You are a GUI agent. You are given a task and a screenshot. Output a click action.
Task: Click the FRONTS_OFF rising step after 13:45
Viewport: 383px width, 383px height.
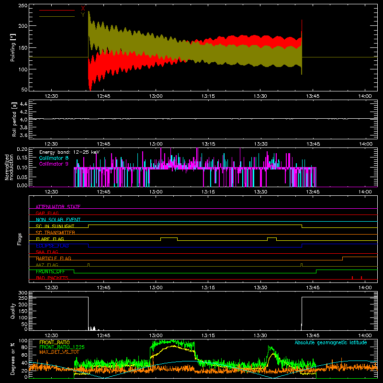tap(316, 271)
